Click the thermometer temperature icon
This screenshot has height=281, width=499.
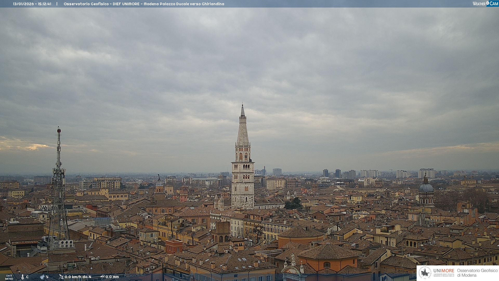tap(23, 277)
